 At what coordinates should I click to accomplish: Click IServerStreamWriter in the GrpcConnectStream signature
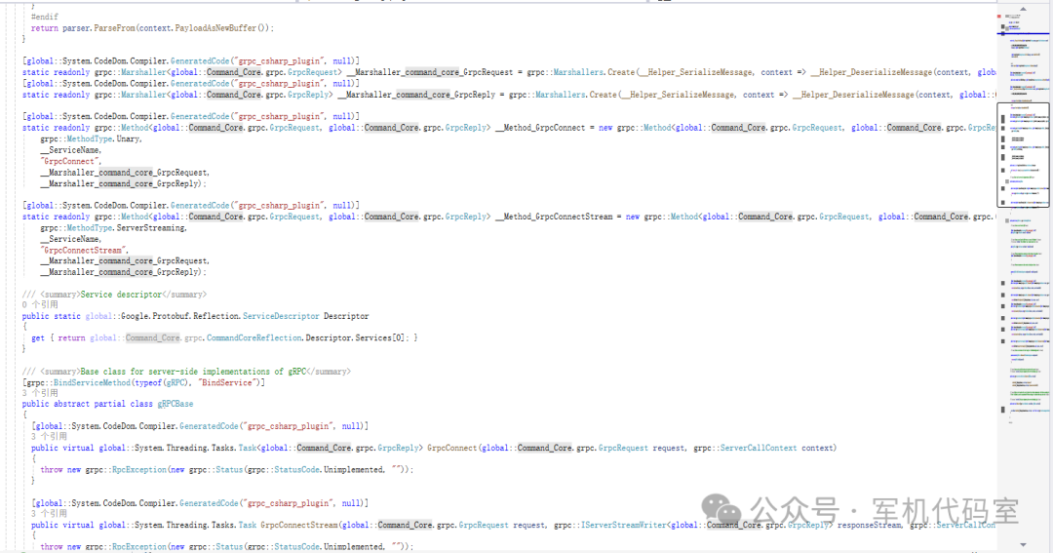[x=624, y=525]
